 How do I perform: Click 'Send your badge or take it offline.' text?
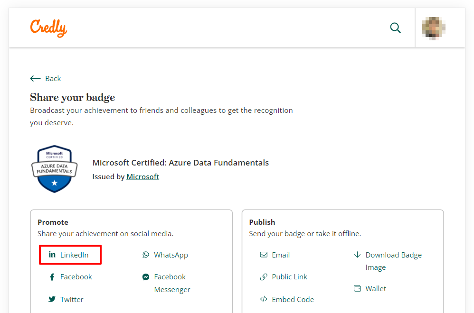pyautogui.click(x=305, y=234)
